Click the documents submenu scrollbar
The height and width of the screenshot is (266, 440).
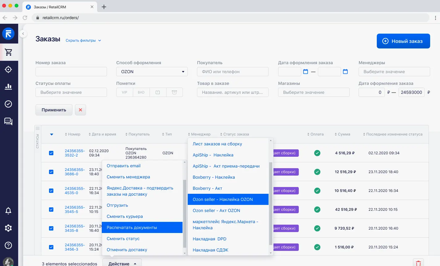[271, 204]
